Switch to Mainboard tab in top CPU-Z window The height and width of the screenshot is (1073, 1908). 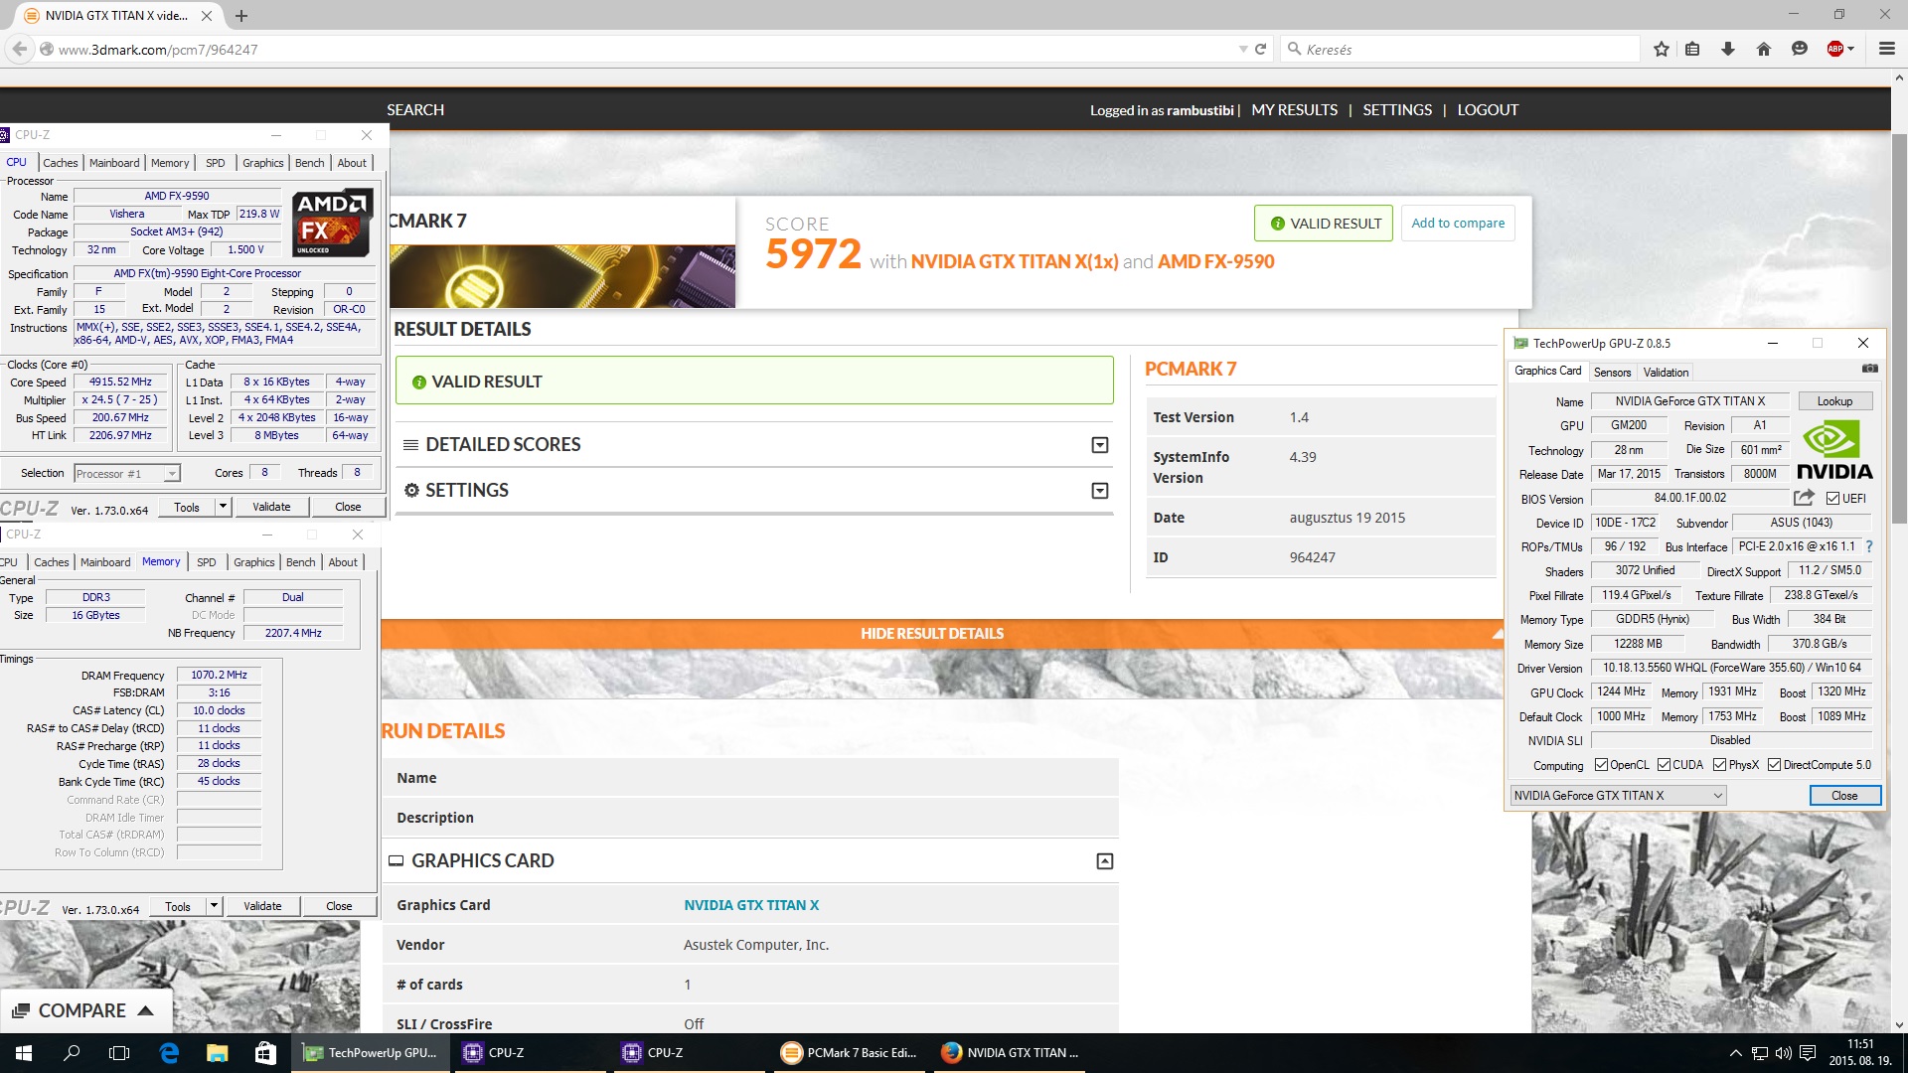114,163
